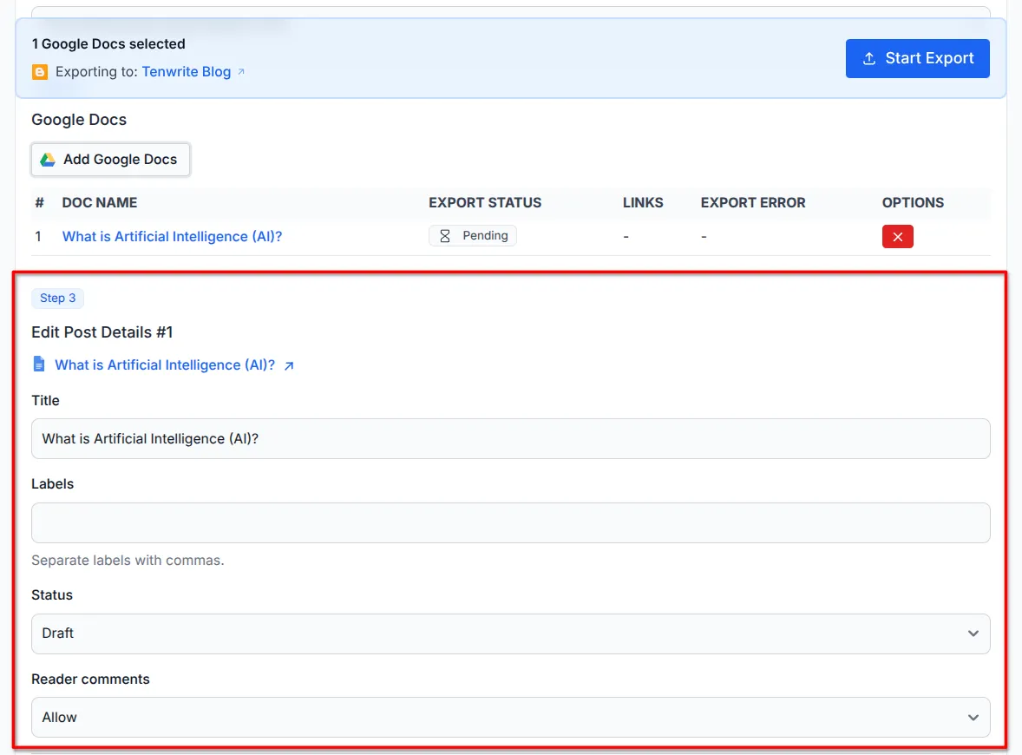Click the chevron on the Reader comments selector
The height and width of the screenshot is (755, 1022).
[973, 717]
